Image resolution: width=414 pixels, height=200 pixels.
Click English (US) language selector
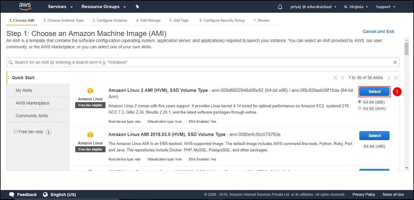[63, 195]
